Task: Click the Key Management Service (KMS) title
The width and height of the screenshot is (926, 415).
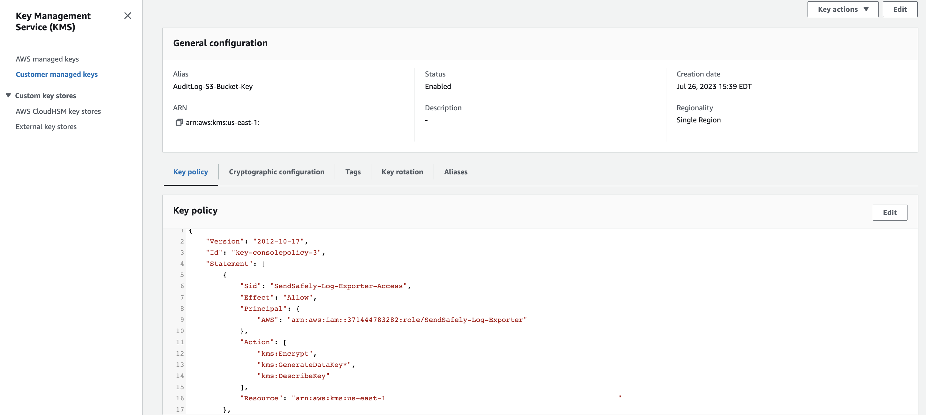Action: tap(53, 22)
